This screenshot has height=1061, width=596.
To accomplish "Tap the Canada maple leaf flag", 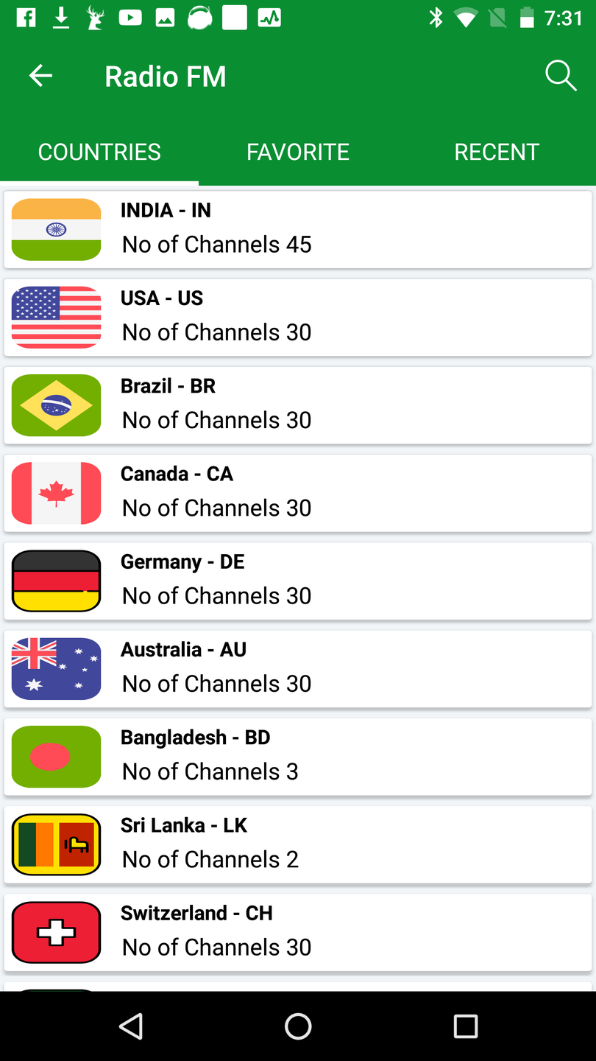I will click(57, 493).
